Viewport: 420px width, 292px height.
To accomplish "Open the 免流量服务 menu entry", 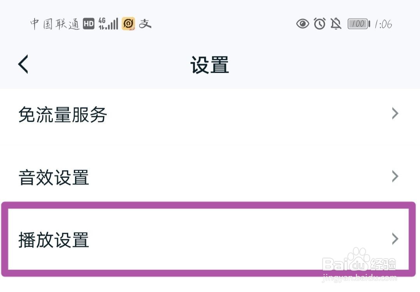I will click(x=63, y=115).
